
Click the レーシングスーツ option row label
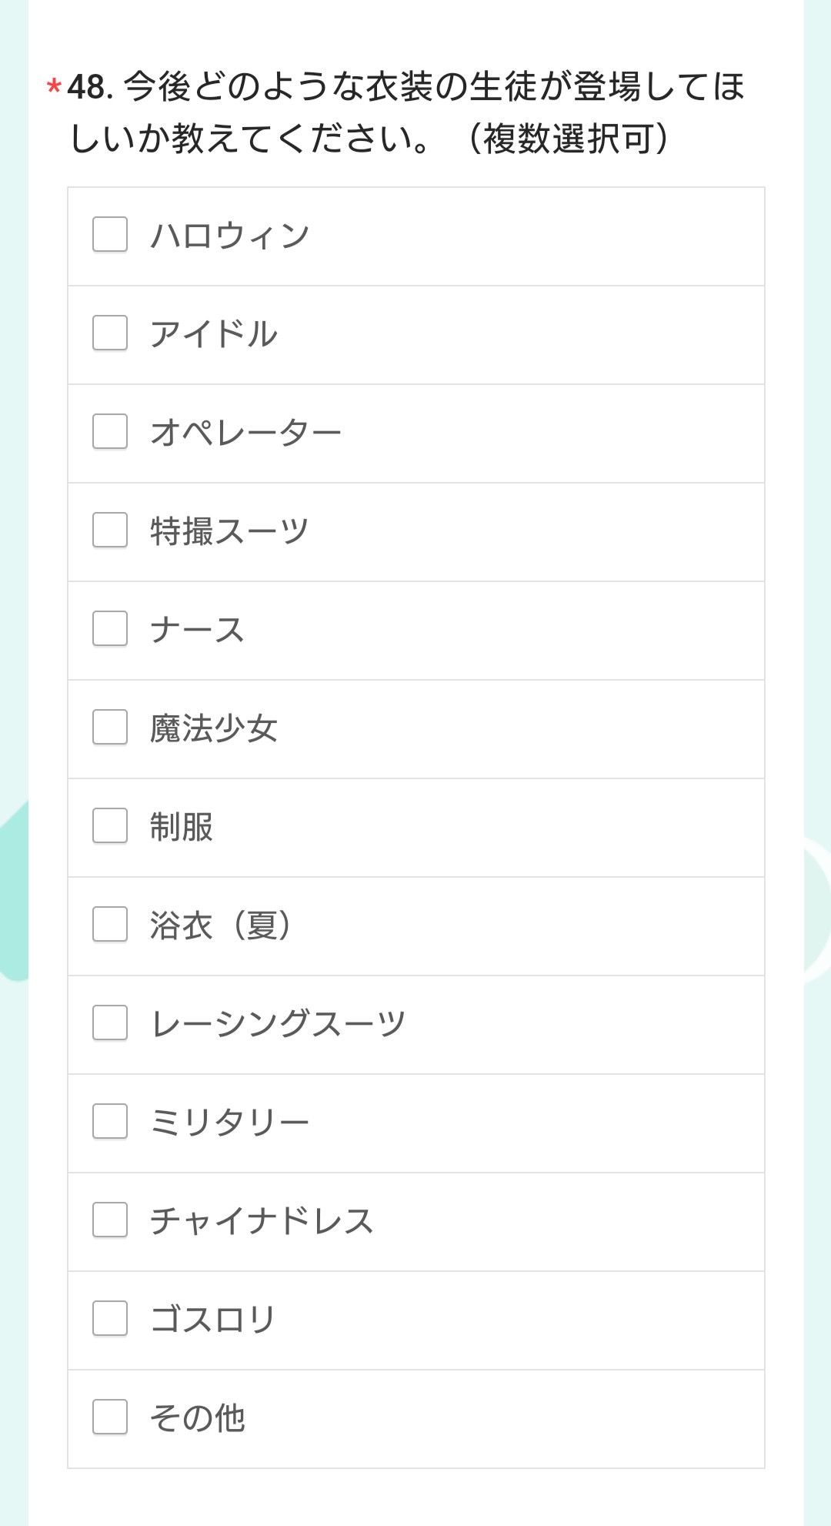[278, 1024]
